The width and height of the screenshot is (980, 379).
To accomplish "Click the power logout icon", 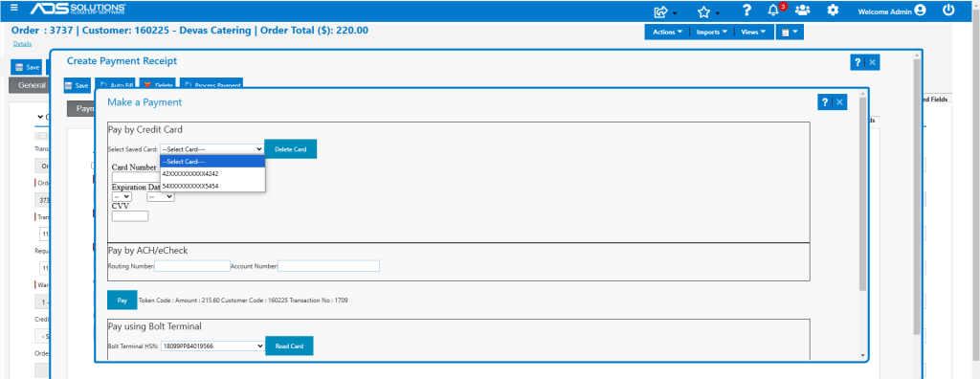I will (x=948, y=10).
